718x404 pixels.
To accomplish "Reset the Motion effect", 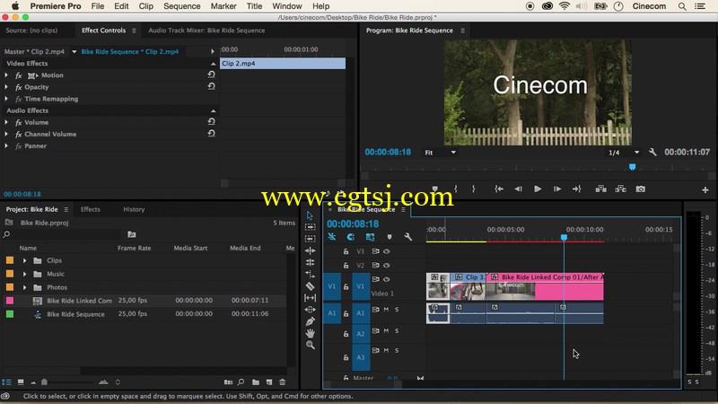I will pos(211,75).
